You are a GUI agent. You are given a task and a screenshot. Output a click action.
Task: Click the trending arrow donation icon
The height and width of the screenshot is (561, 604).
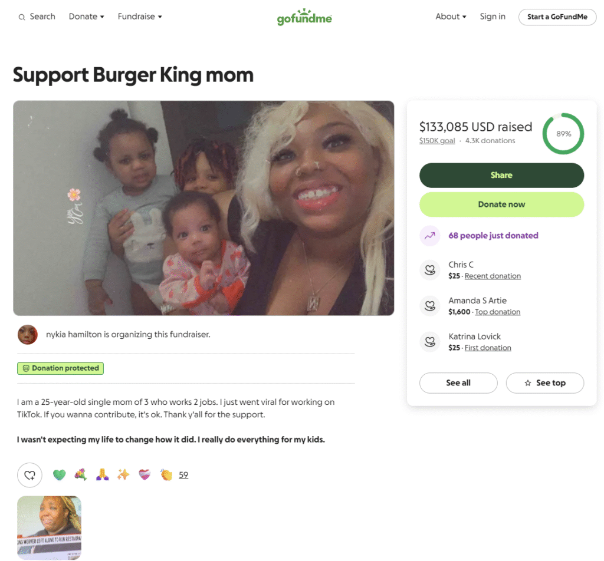(x=430, y=236)
